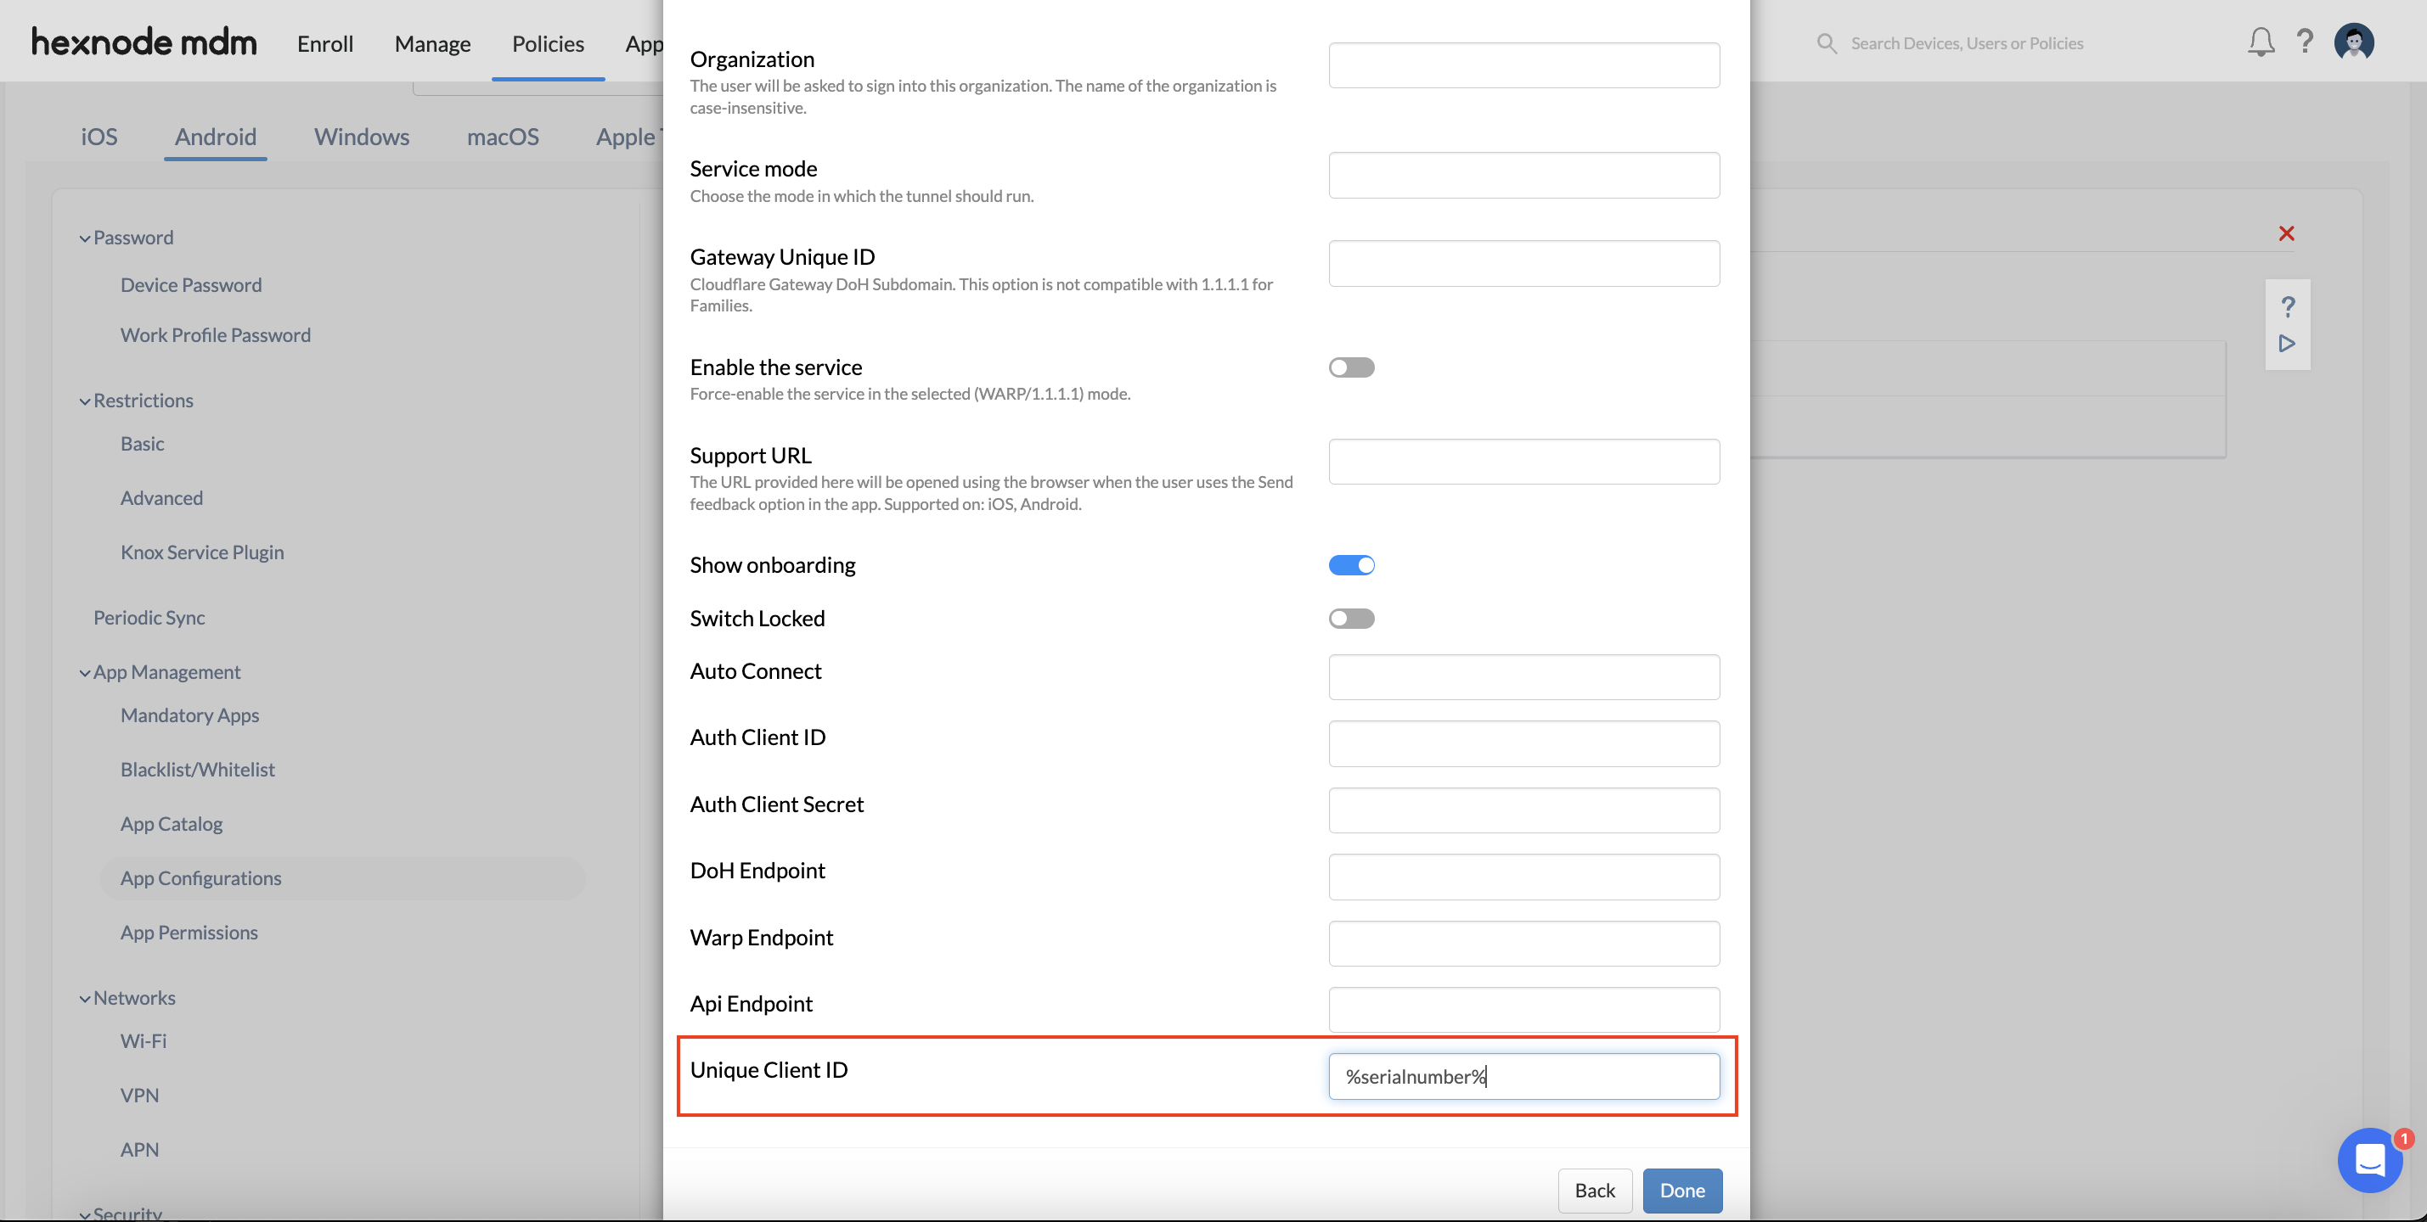The width and height of the screenshot is (2427, 1222).
Task: Switch to the macOS tab
Action: coord(503,137)
